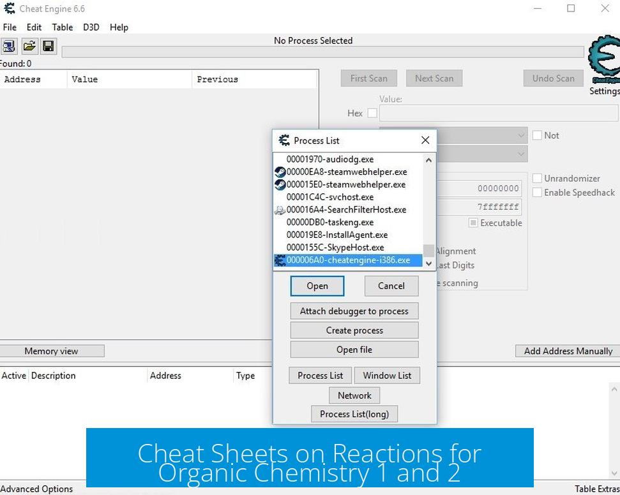Click the Description column header

coord(87,376)
